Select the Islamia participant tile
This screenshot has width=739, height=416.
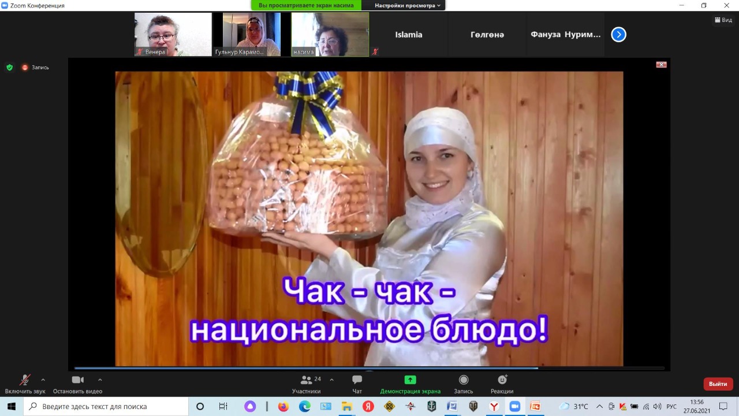(x=408, y=35)
